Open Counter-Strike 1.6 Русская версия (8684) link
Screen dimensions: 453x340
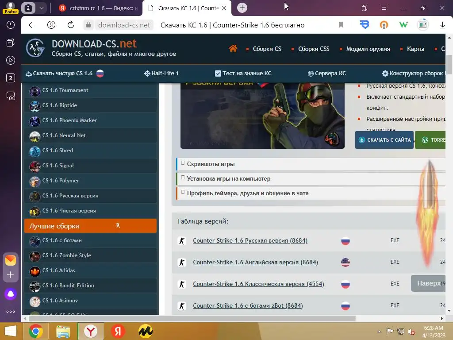(250, 240)
